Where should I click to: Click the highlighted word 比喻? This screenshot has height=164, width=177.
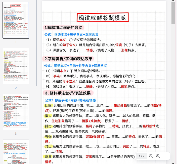48,106
